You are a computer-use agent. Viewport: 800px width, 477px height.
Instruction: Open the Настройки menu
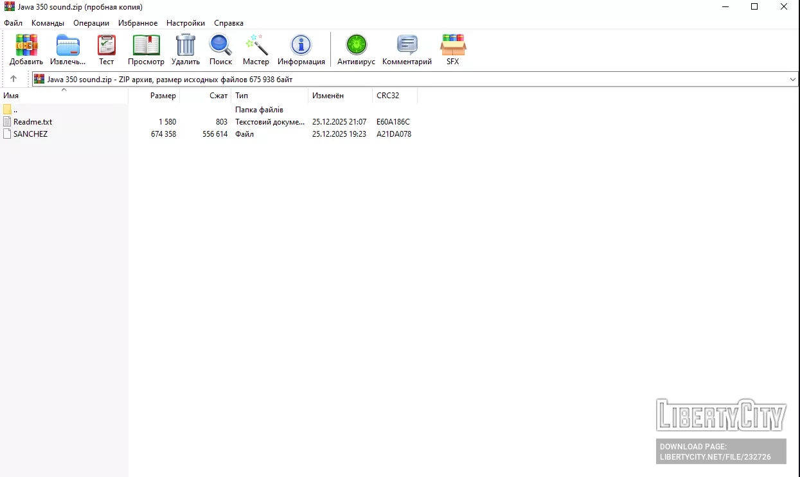pyautogui.click(x=186, y=23)
